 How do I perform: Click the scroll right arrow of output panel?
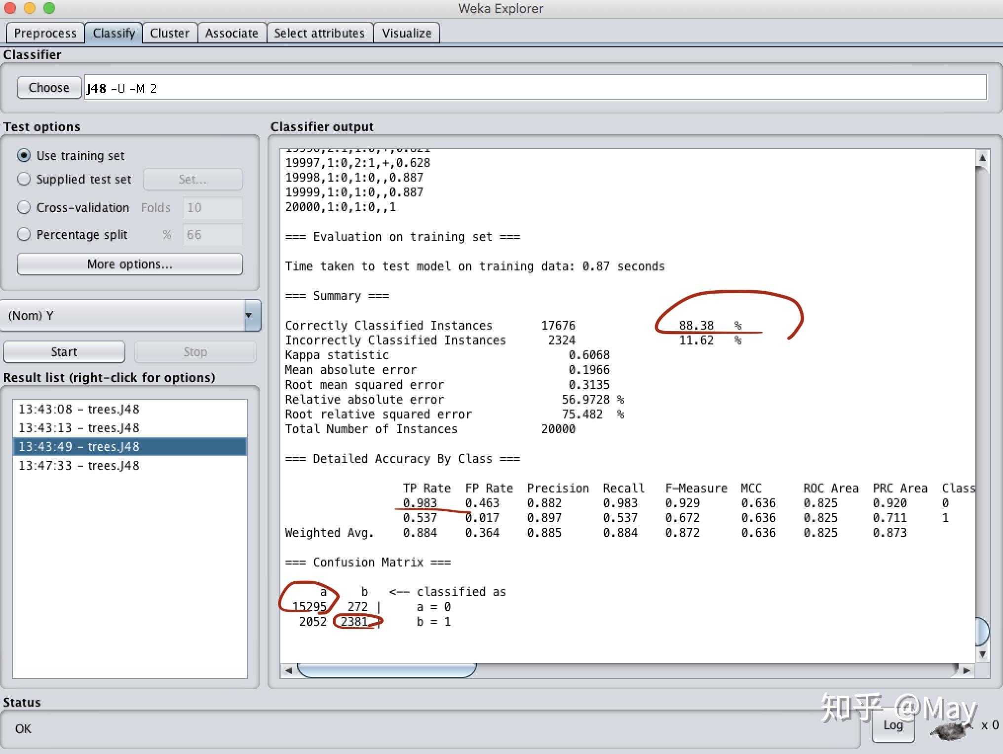pos(966,670)
